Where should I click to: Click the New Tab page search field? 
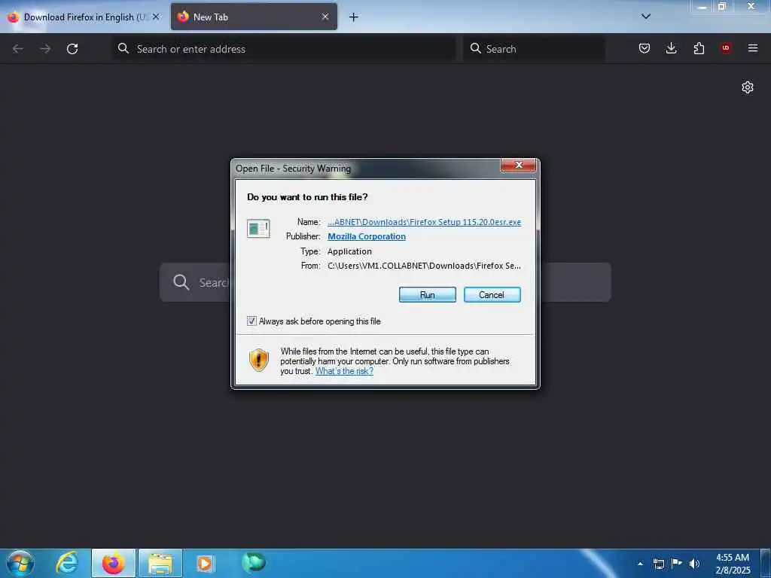[385, 282]
